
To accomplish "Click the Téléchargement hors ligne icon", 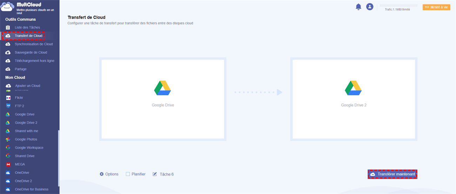I will [x=8, y=61].
